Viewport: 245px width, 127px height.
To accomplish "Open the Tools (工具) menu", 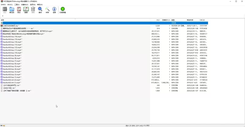I will point(17,5).
